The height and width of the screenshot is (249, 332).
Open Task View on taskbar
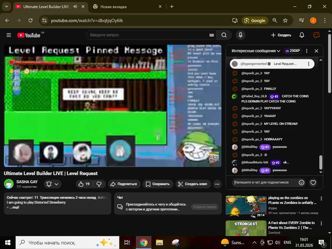(127, 243)
